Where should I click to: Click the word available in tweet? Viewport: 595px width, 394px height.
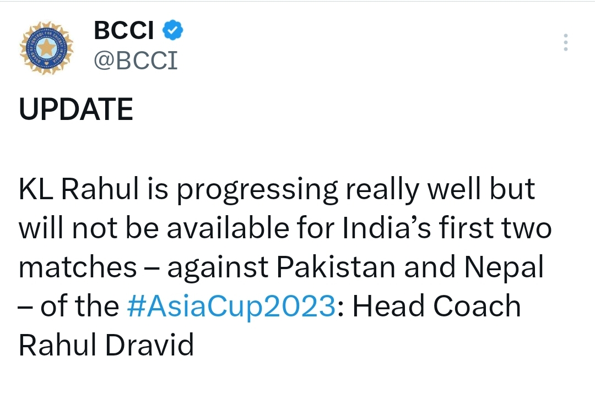point(228,228)
